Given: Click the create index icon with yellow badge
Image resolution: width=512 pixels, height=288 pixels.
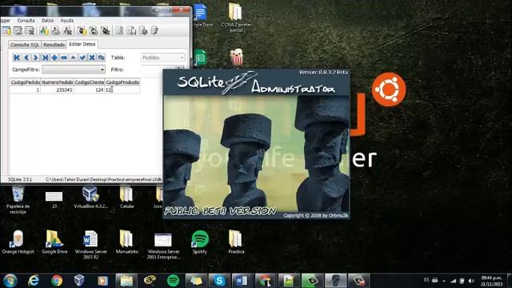Looking at the screenshot, I should [44, 31].
